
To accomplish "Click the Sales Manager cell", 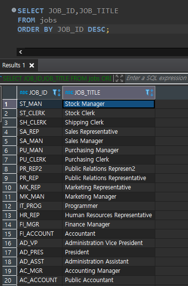I will click(x=109, y=141).
